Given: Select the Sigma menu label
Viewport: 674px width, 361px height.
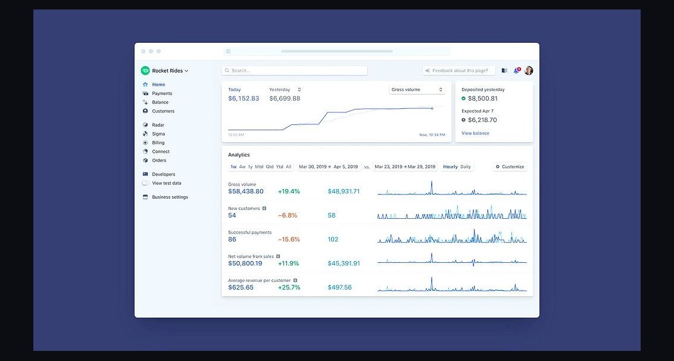Looking at the screenshot, I should 158,134.
